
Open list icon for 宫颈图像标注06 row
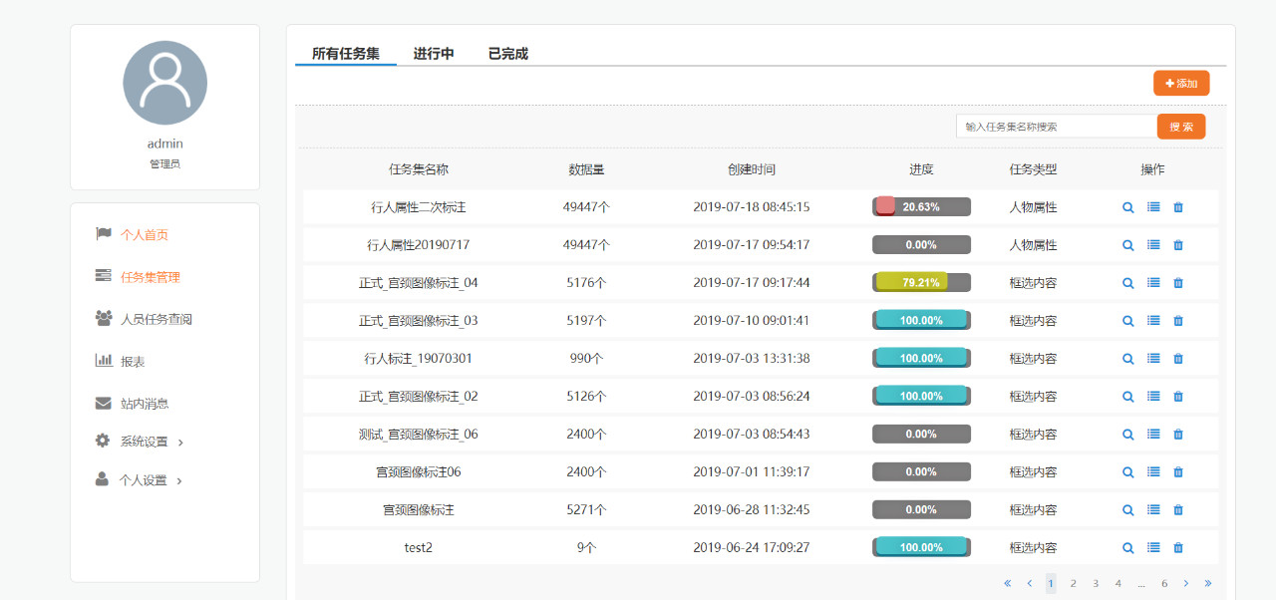(x=1153, y=472)
